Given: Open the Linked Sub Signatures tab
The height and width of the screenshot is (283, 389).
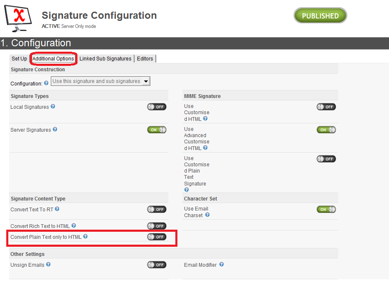Looking at the screenshot, I should click(105, 59).
